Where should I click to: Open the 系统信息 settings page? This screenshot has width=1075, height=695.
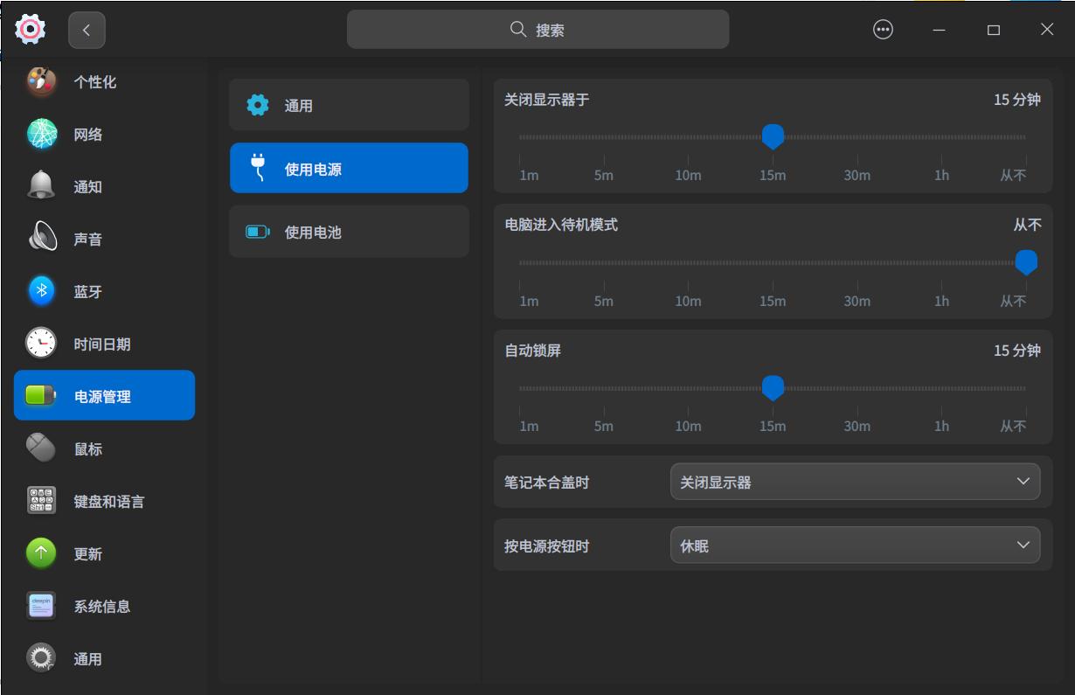pos(104,606)
